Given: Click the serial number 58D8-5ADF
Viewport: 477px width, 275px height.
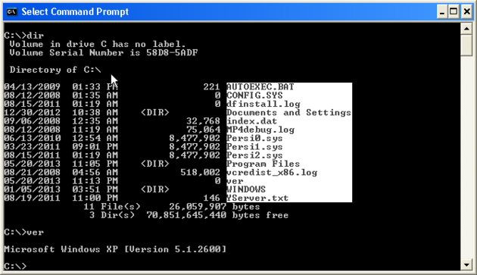Looking at the screenshot, I should coord(172,53).
